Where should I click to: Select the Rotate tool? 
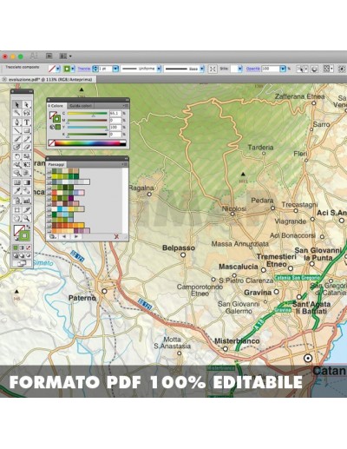point(17,156)
